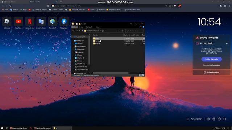Go up one folder level in Explorer
The image size is (232, 130).
coord(82,31)
